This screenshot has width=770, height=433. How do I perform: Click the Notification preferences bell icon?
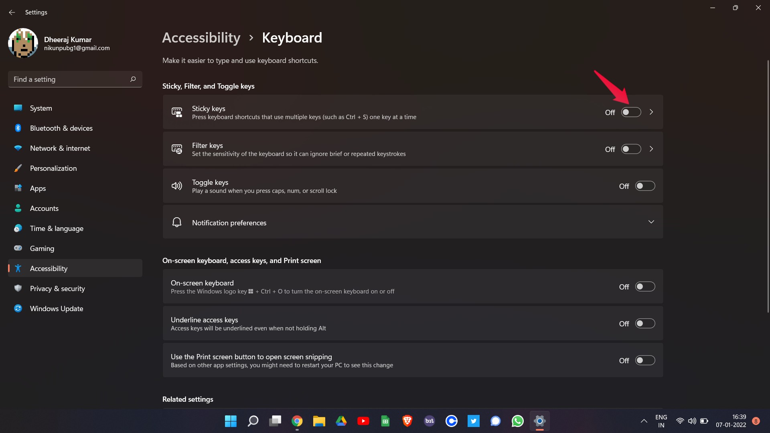177,223
